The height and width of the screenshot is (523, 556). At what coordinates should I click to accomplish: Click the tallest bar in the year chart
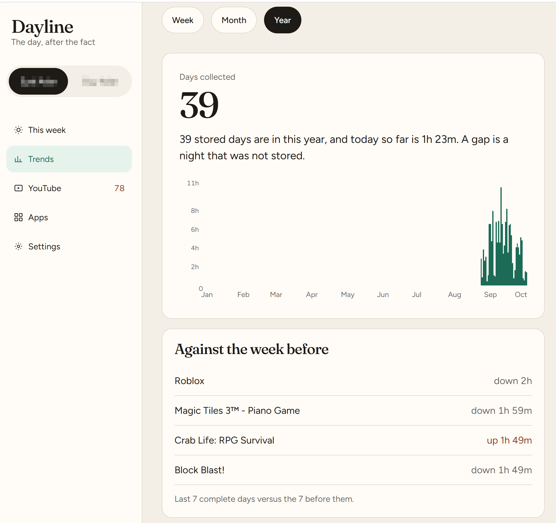pyautogui.click(x=501, y=237)
